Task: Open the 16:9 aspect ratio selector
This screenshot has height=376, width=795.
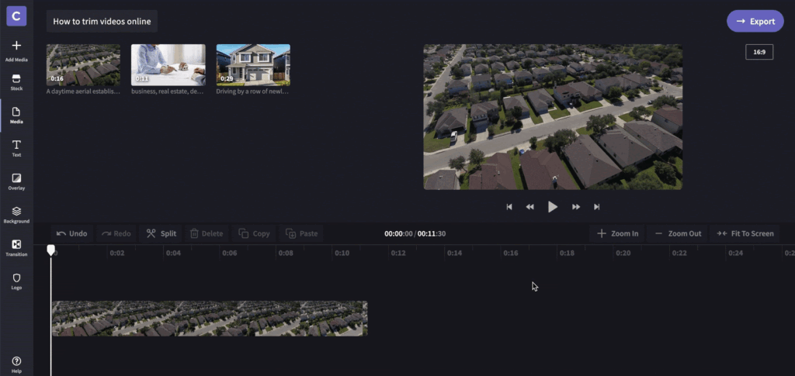Action: pos(759,52)
